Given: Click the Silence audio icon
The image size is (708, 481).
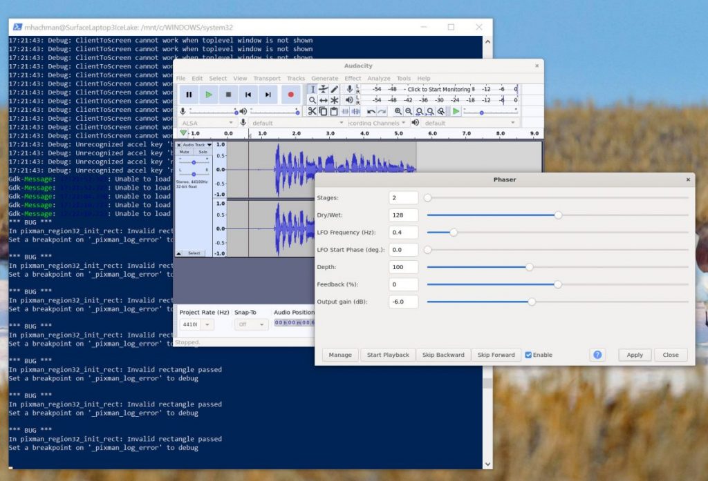Looking at the screenshot, I should [x=356, y=111].
